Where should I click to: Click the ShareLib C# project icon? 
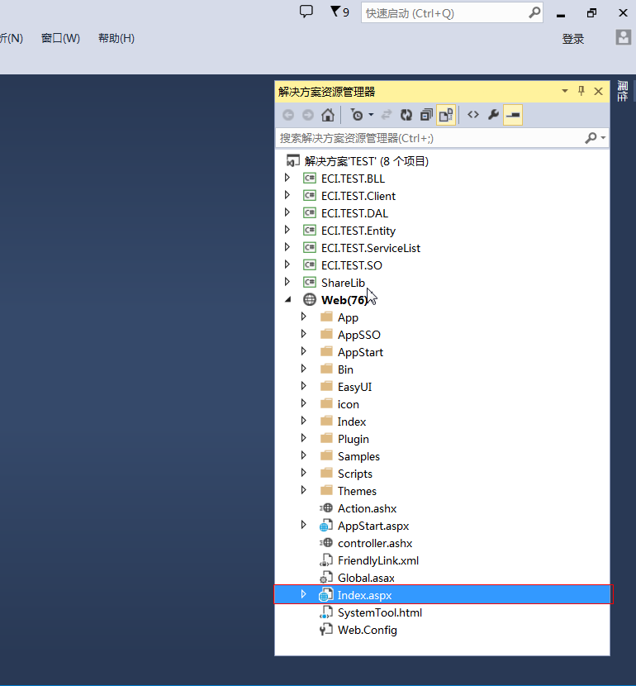tap(310, 282)
